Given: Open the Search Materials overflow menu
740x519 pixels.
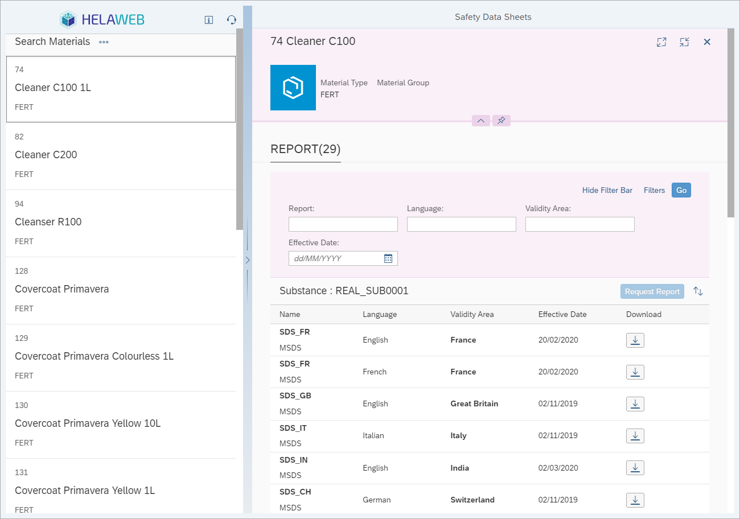Looking at the screenshot, I should pyautogui.click(x=104, y=42).
